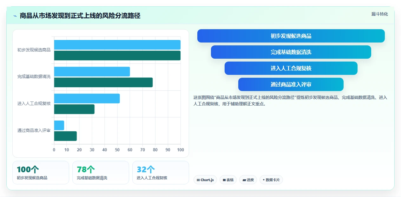The width and height of the screenshot is (401, 197).
Task: Select the 通过商品准入评审 funnel stage
Action: pos(291,84)
